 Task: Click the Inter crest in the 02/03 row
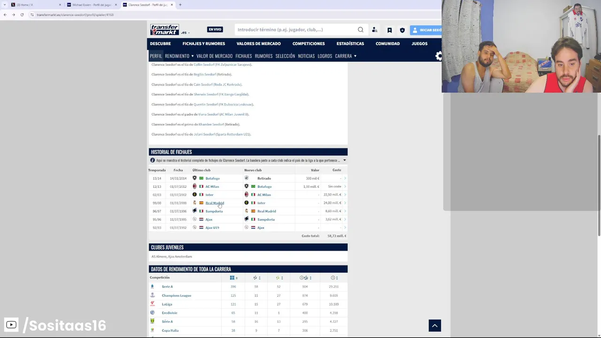tap(194, 195)
